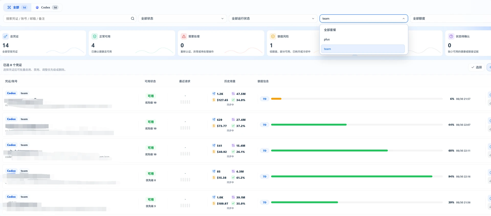This screenshot has height=216, width=491.
Task: Click the shield icon in 正常可用 card
Action: pyautogui.click(x=95, y=36)
